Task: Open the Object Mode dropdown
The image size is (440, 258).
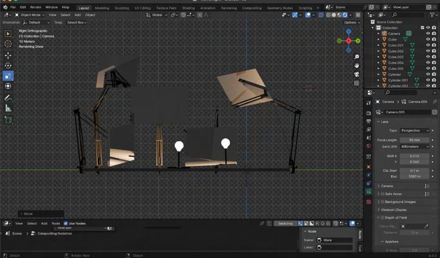Action: 29,15
